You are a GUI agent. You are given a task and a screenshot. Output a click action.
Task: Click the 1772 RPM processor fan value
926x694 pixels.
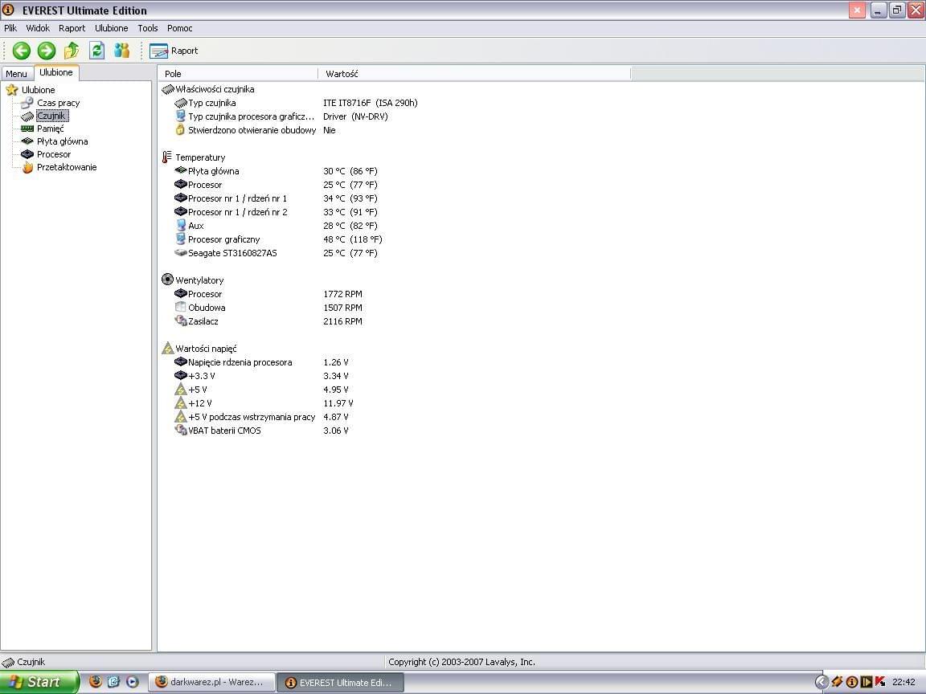pos(342,294)
